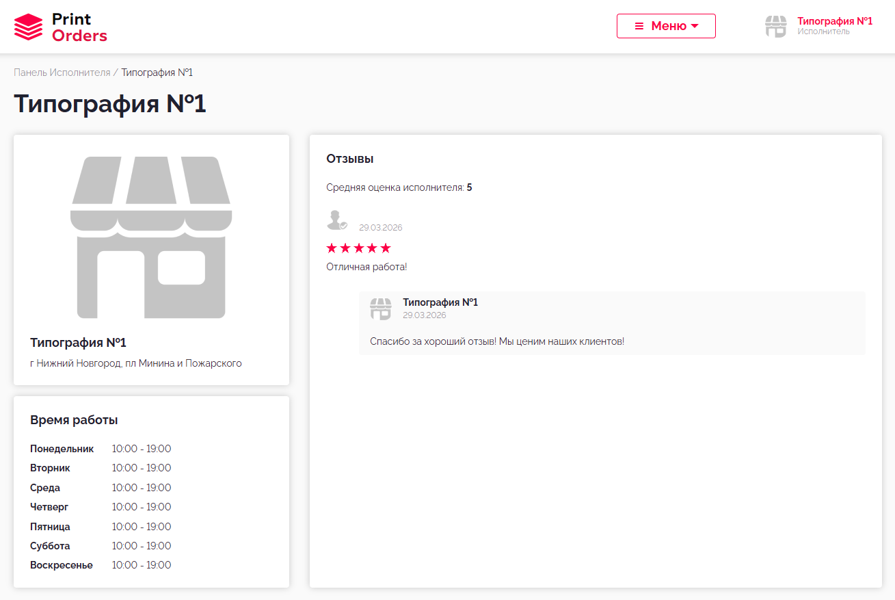Go to Панель Исполнителя breadcrumb link
The height and width of the screenshot is (600, 895).
tap(62, 73)
